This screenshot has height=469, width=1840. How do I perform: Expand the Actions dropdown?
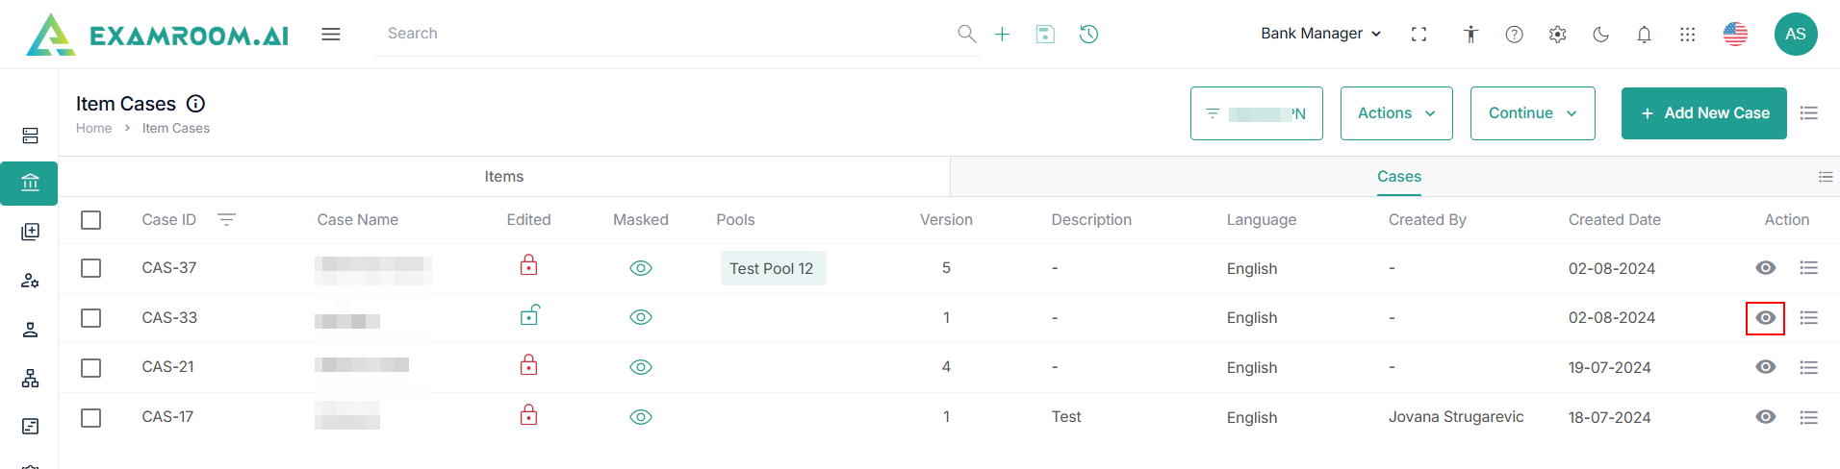pos(1395,113)
